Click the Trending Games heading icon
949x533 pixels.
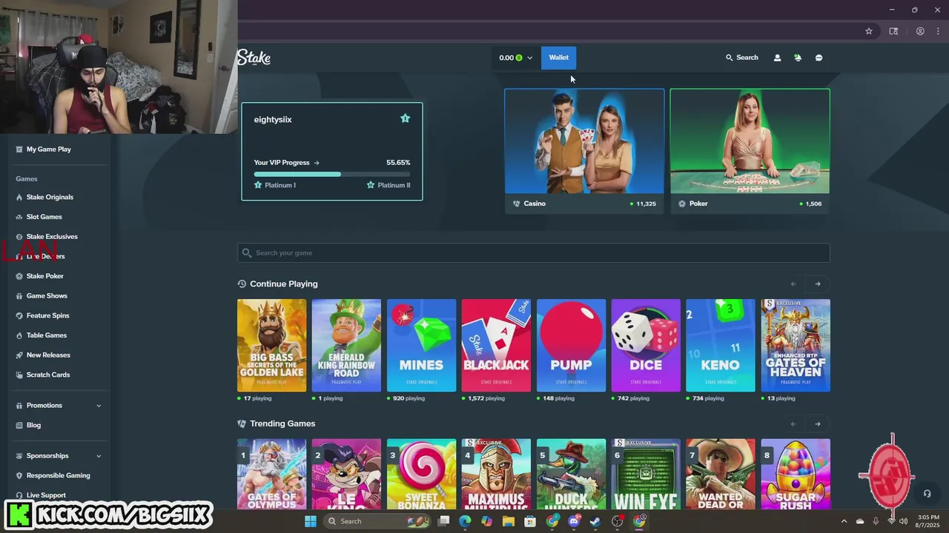tap(242, 424)
